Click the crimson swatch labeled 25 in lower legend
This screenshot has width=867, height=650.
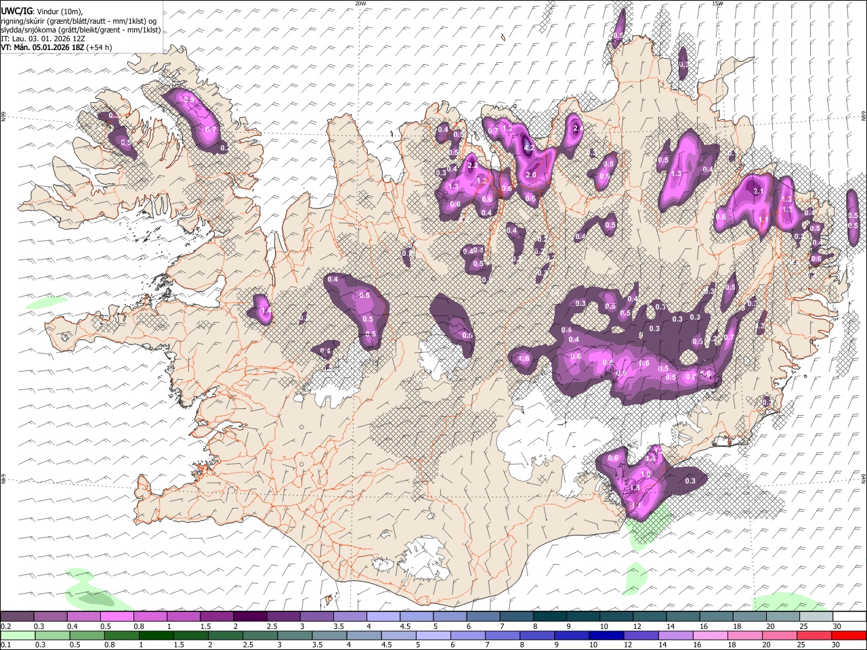click(x=814, y=635)
